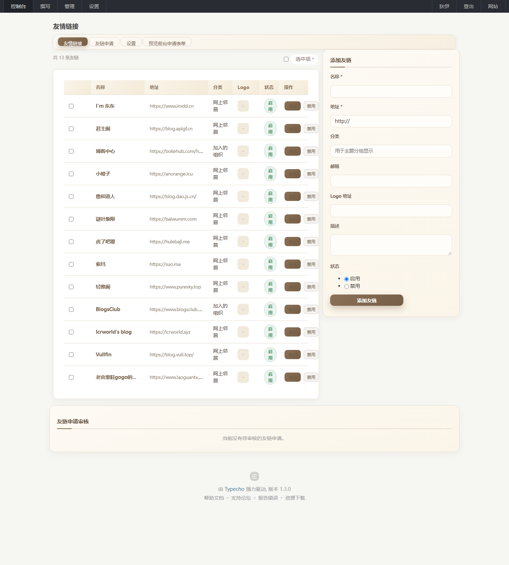This screenshot has height=565, width=509.
Task: Click 编辑 button in the 谜叶象限 row
Action: click(x=293, y=219)
